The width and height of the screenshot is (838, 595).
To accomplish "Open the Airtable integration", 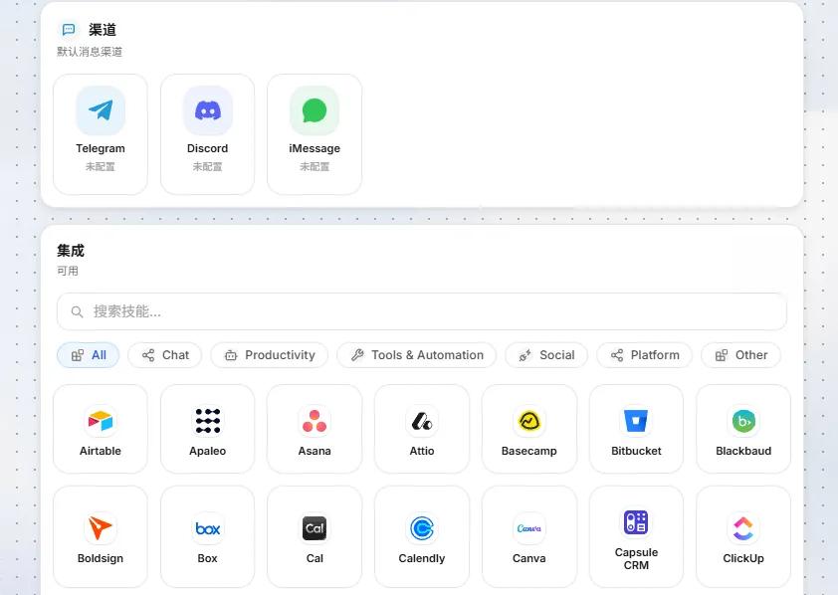I will (101, 429).
